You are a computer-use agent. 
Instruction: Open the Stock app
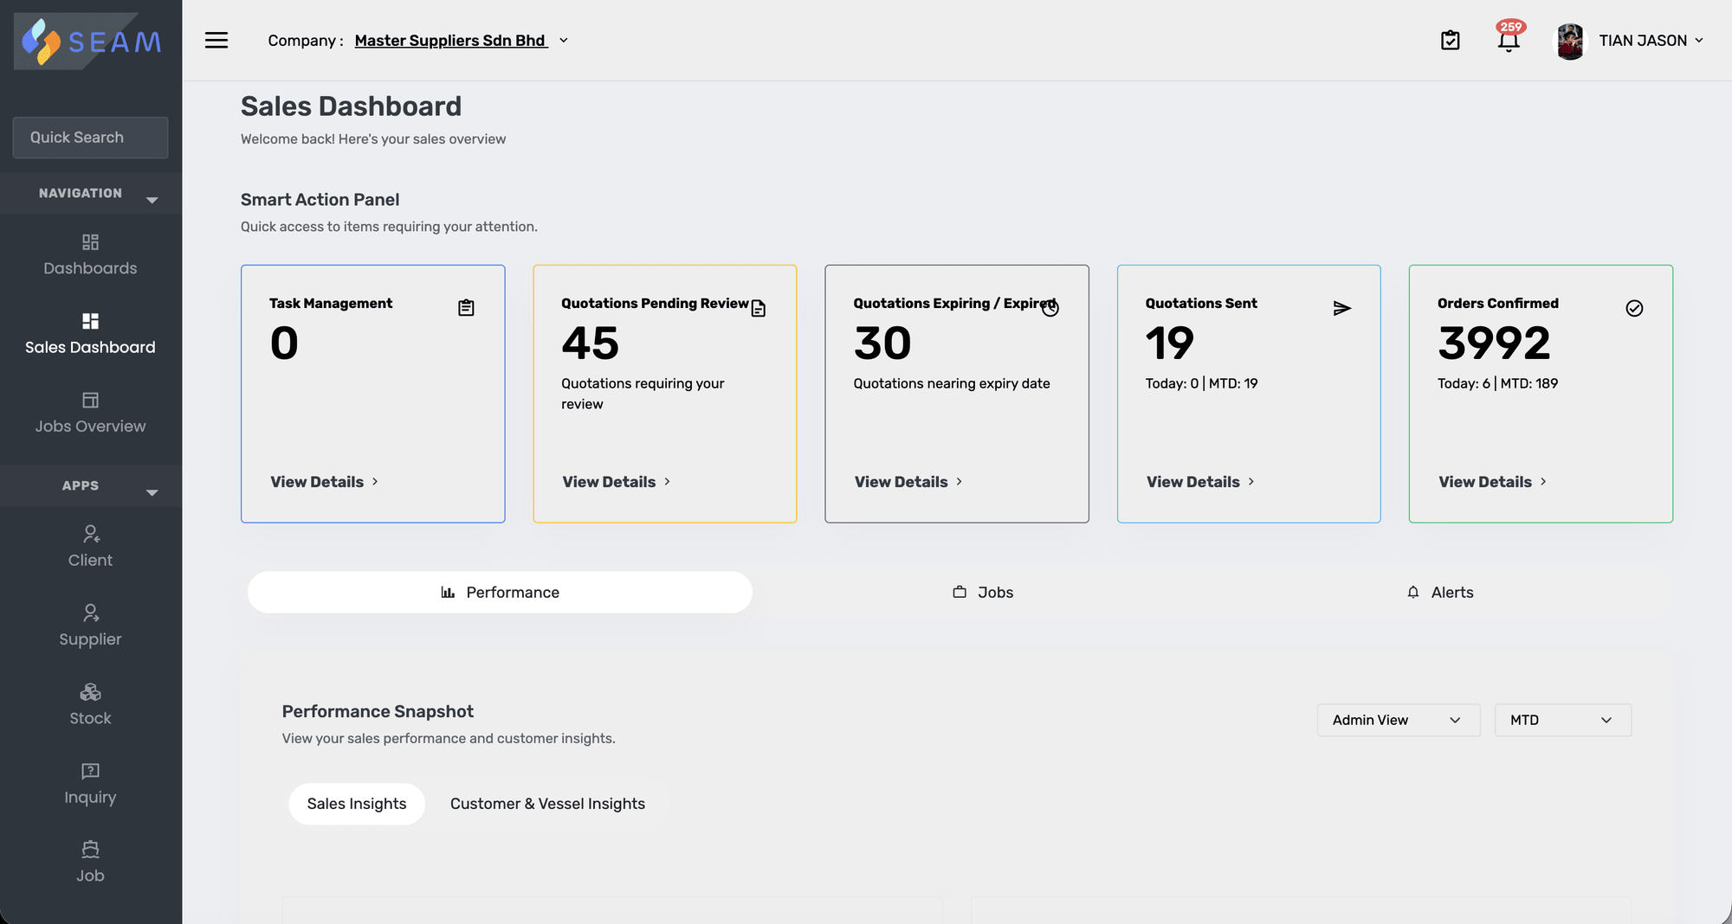[90, 705]
